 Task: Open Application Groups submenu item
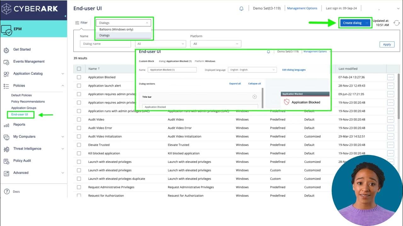pos(24,108)
